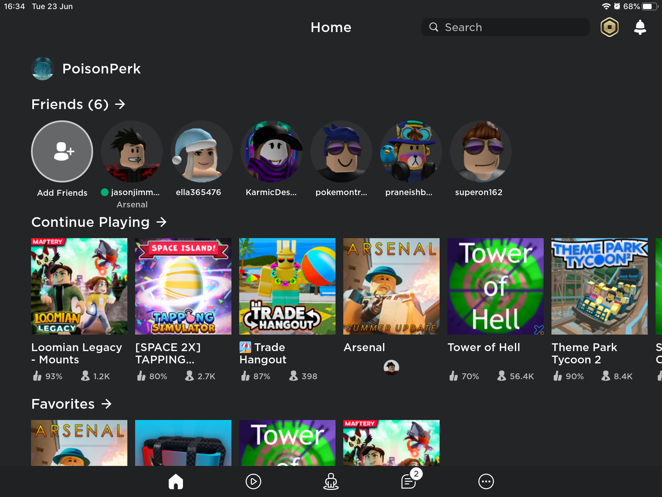Open the Home tab in bottom bar
The width and height of the screenshot is (662, 497).
[176, 481]
